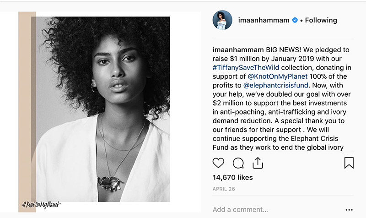366x218 pixels.
Task: Save the post with the bookmark icon
Action: click(349, 163)
